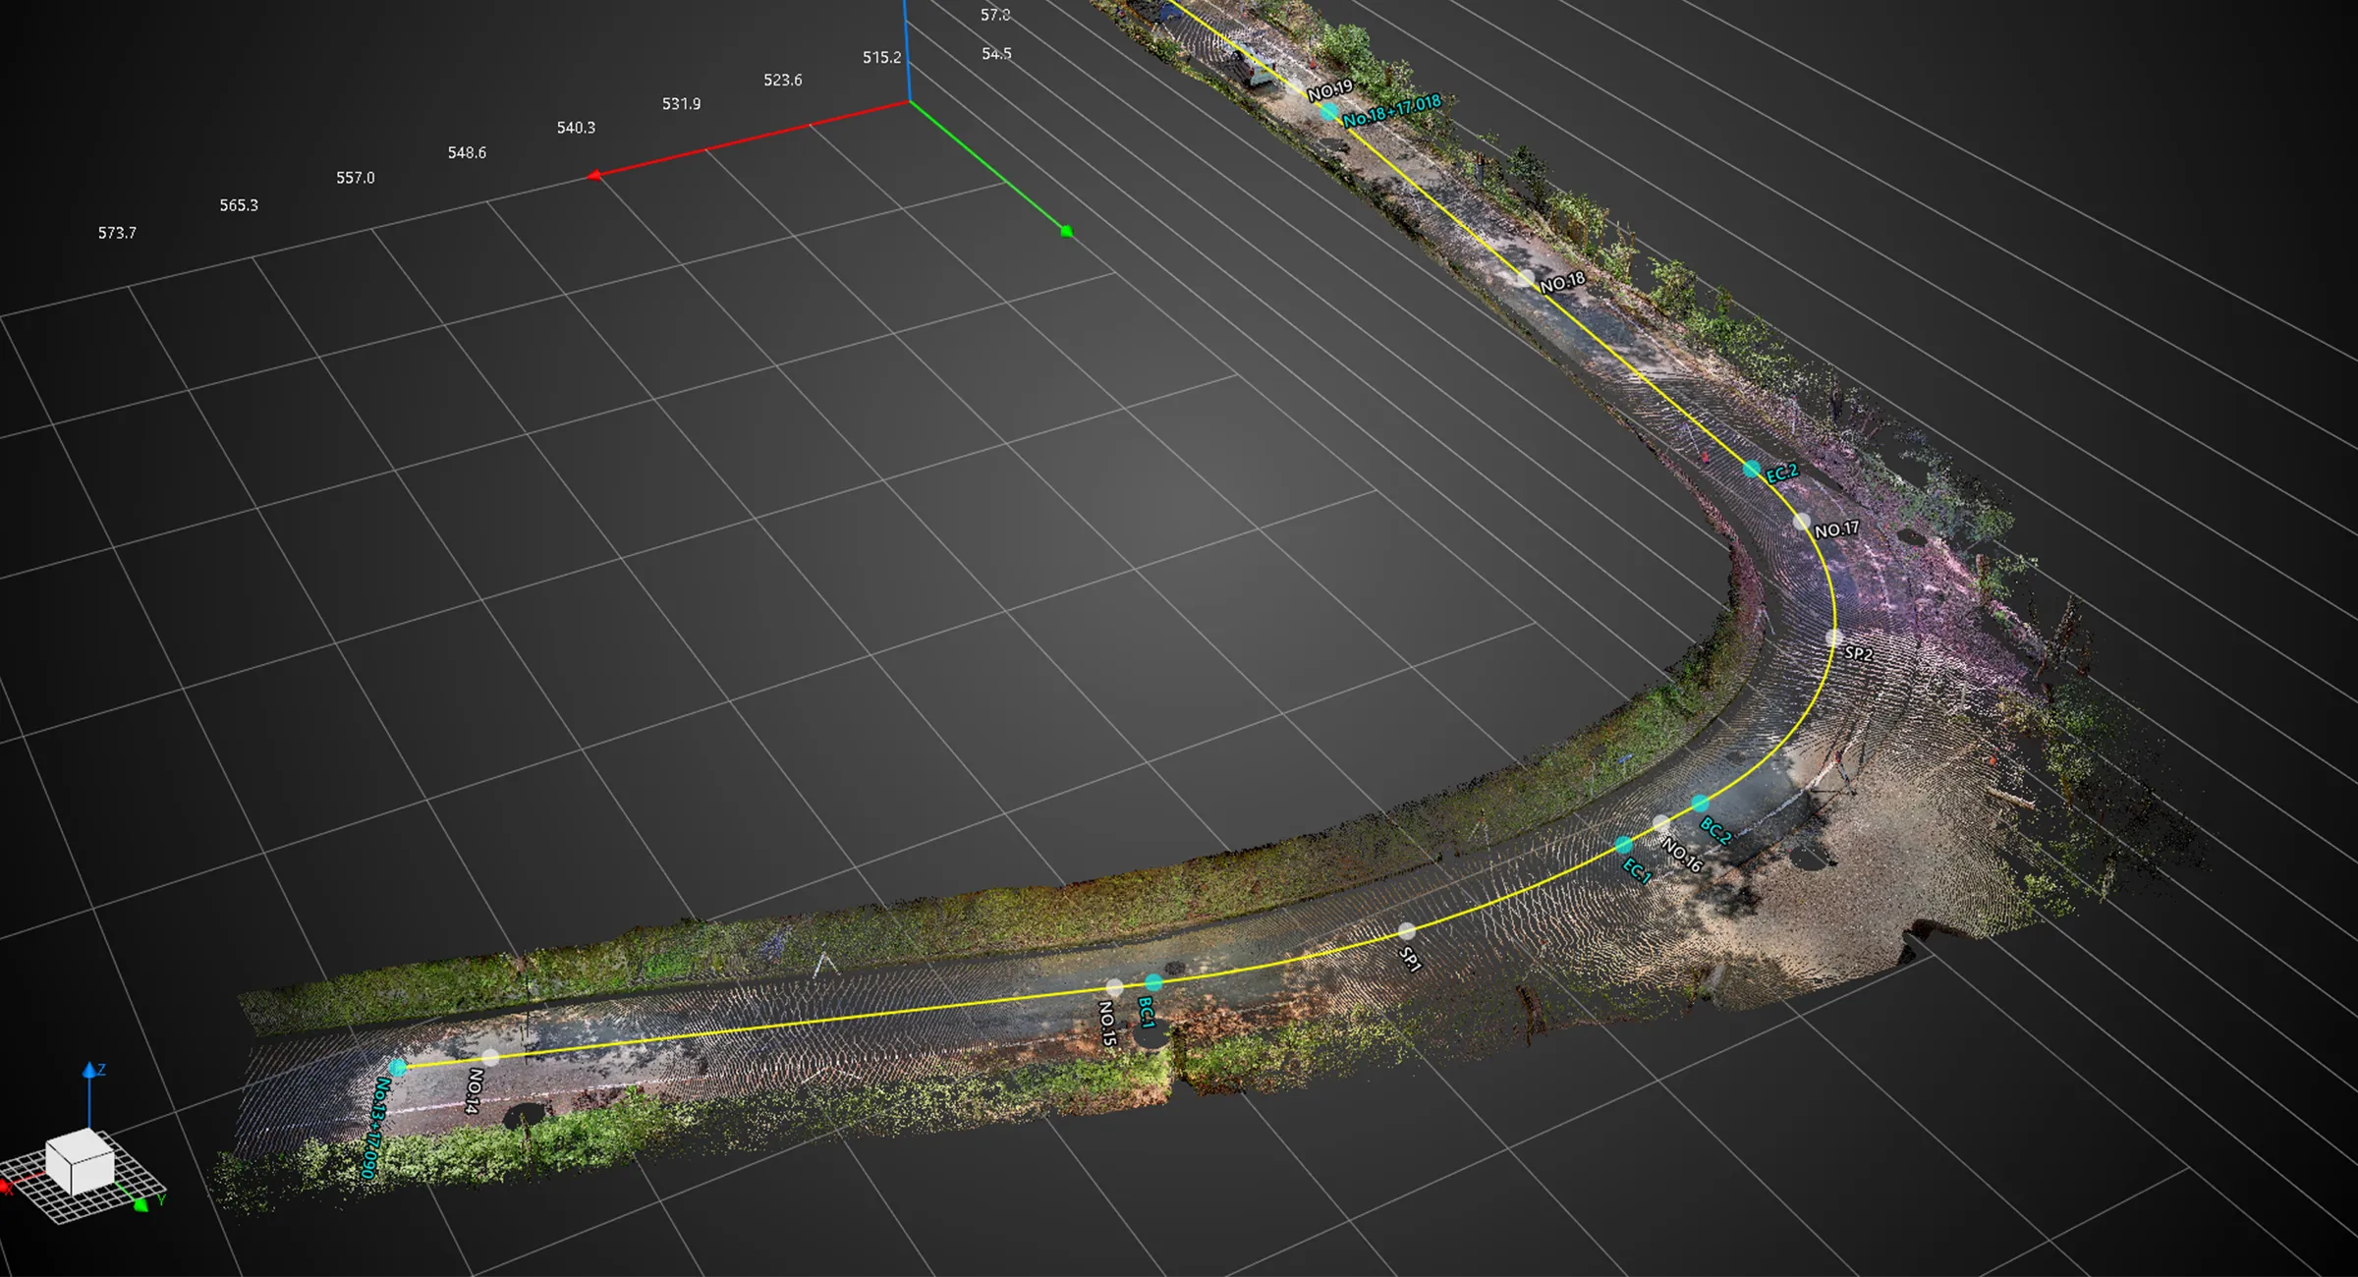The width and height of the screenshot is (2358, 1277).
Task: Select the EC.2 curve end marker
Action: pos(1752,470)
